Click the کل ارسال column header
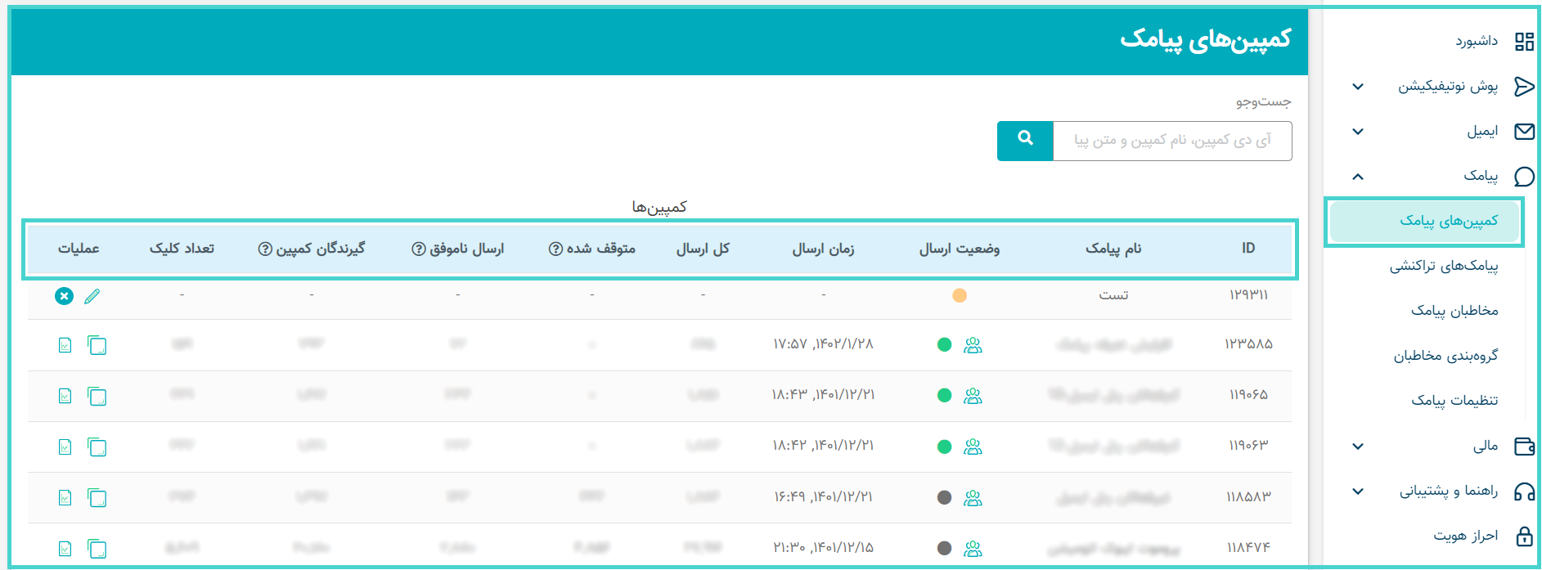This screenshot has height=570, width=1542. (703, 249)
